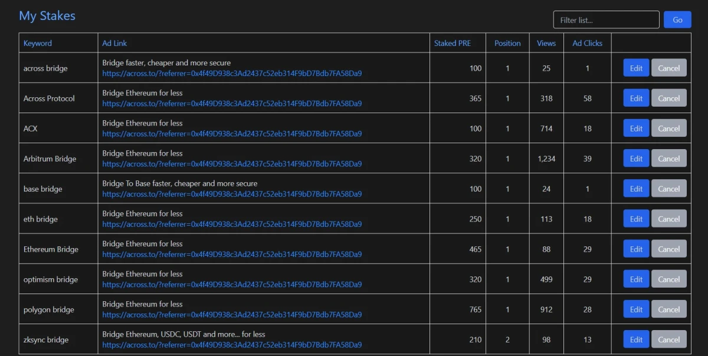Edit the zksync bridge stake
The image size is (708, 356).
[x=636, y=339]
